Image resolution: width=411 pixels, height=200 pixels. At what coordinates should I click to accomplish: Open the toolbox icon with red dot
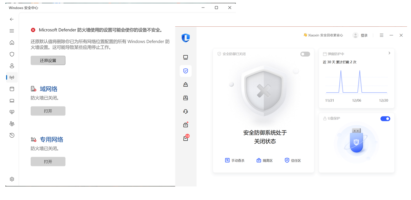click(186, 125)
